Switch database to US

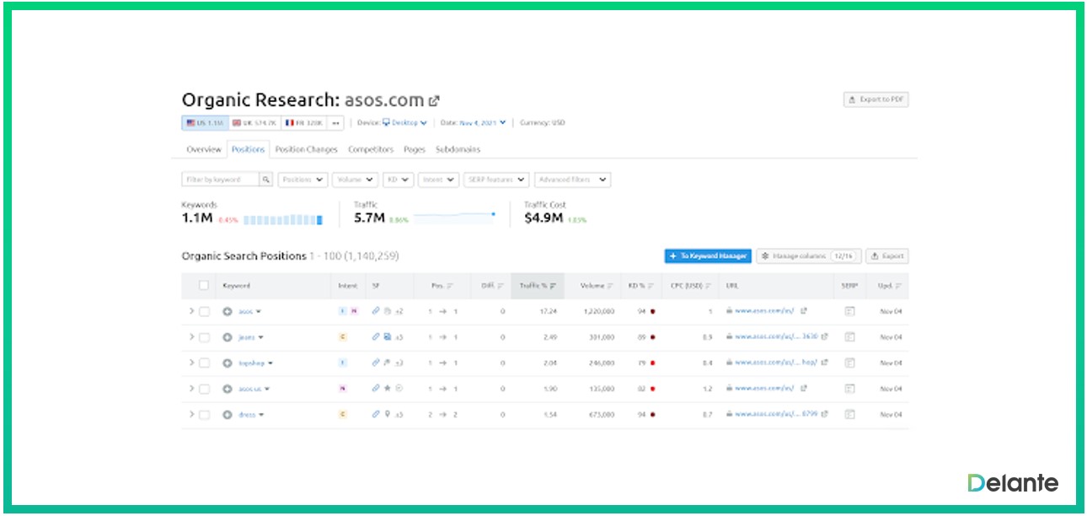click(204, 123)
